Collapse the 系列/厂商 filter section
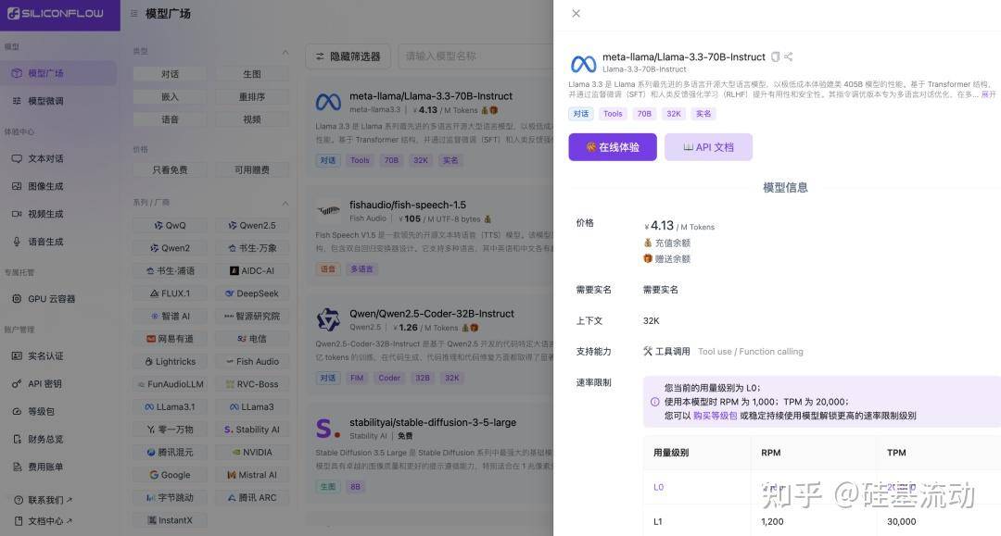The width and height of the screenshot is (1001, 536). pyautogui.click(x=285, y=204)
